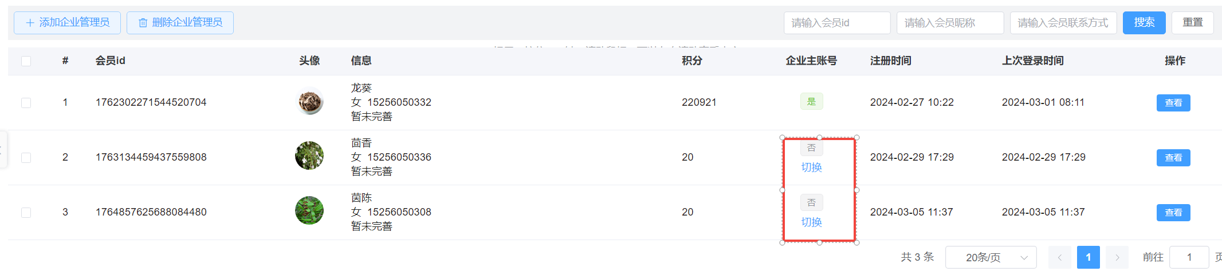Click the 重置 reset button
1222x275 pixels.
1193,23
